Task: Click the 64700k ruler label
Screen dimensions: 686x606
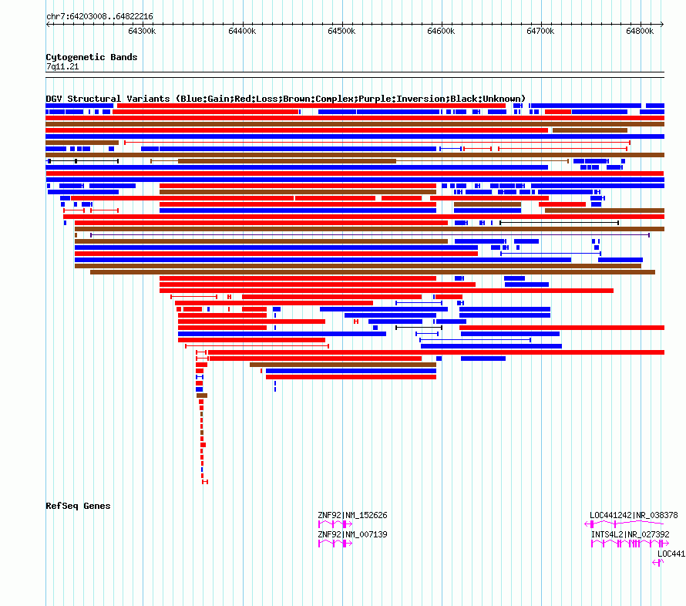Action: [x=540, y=31]
